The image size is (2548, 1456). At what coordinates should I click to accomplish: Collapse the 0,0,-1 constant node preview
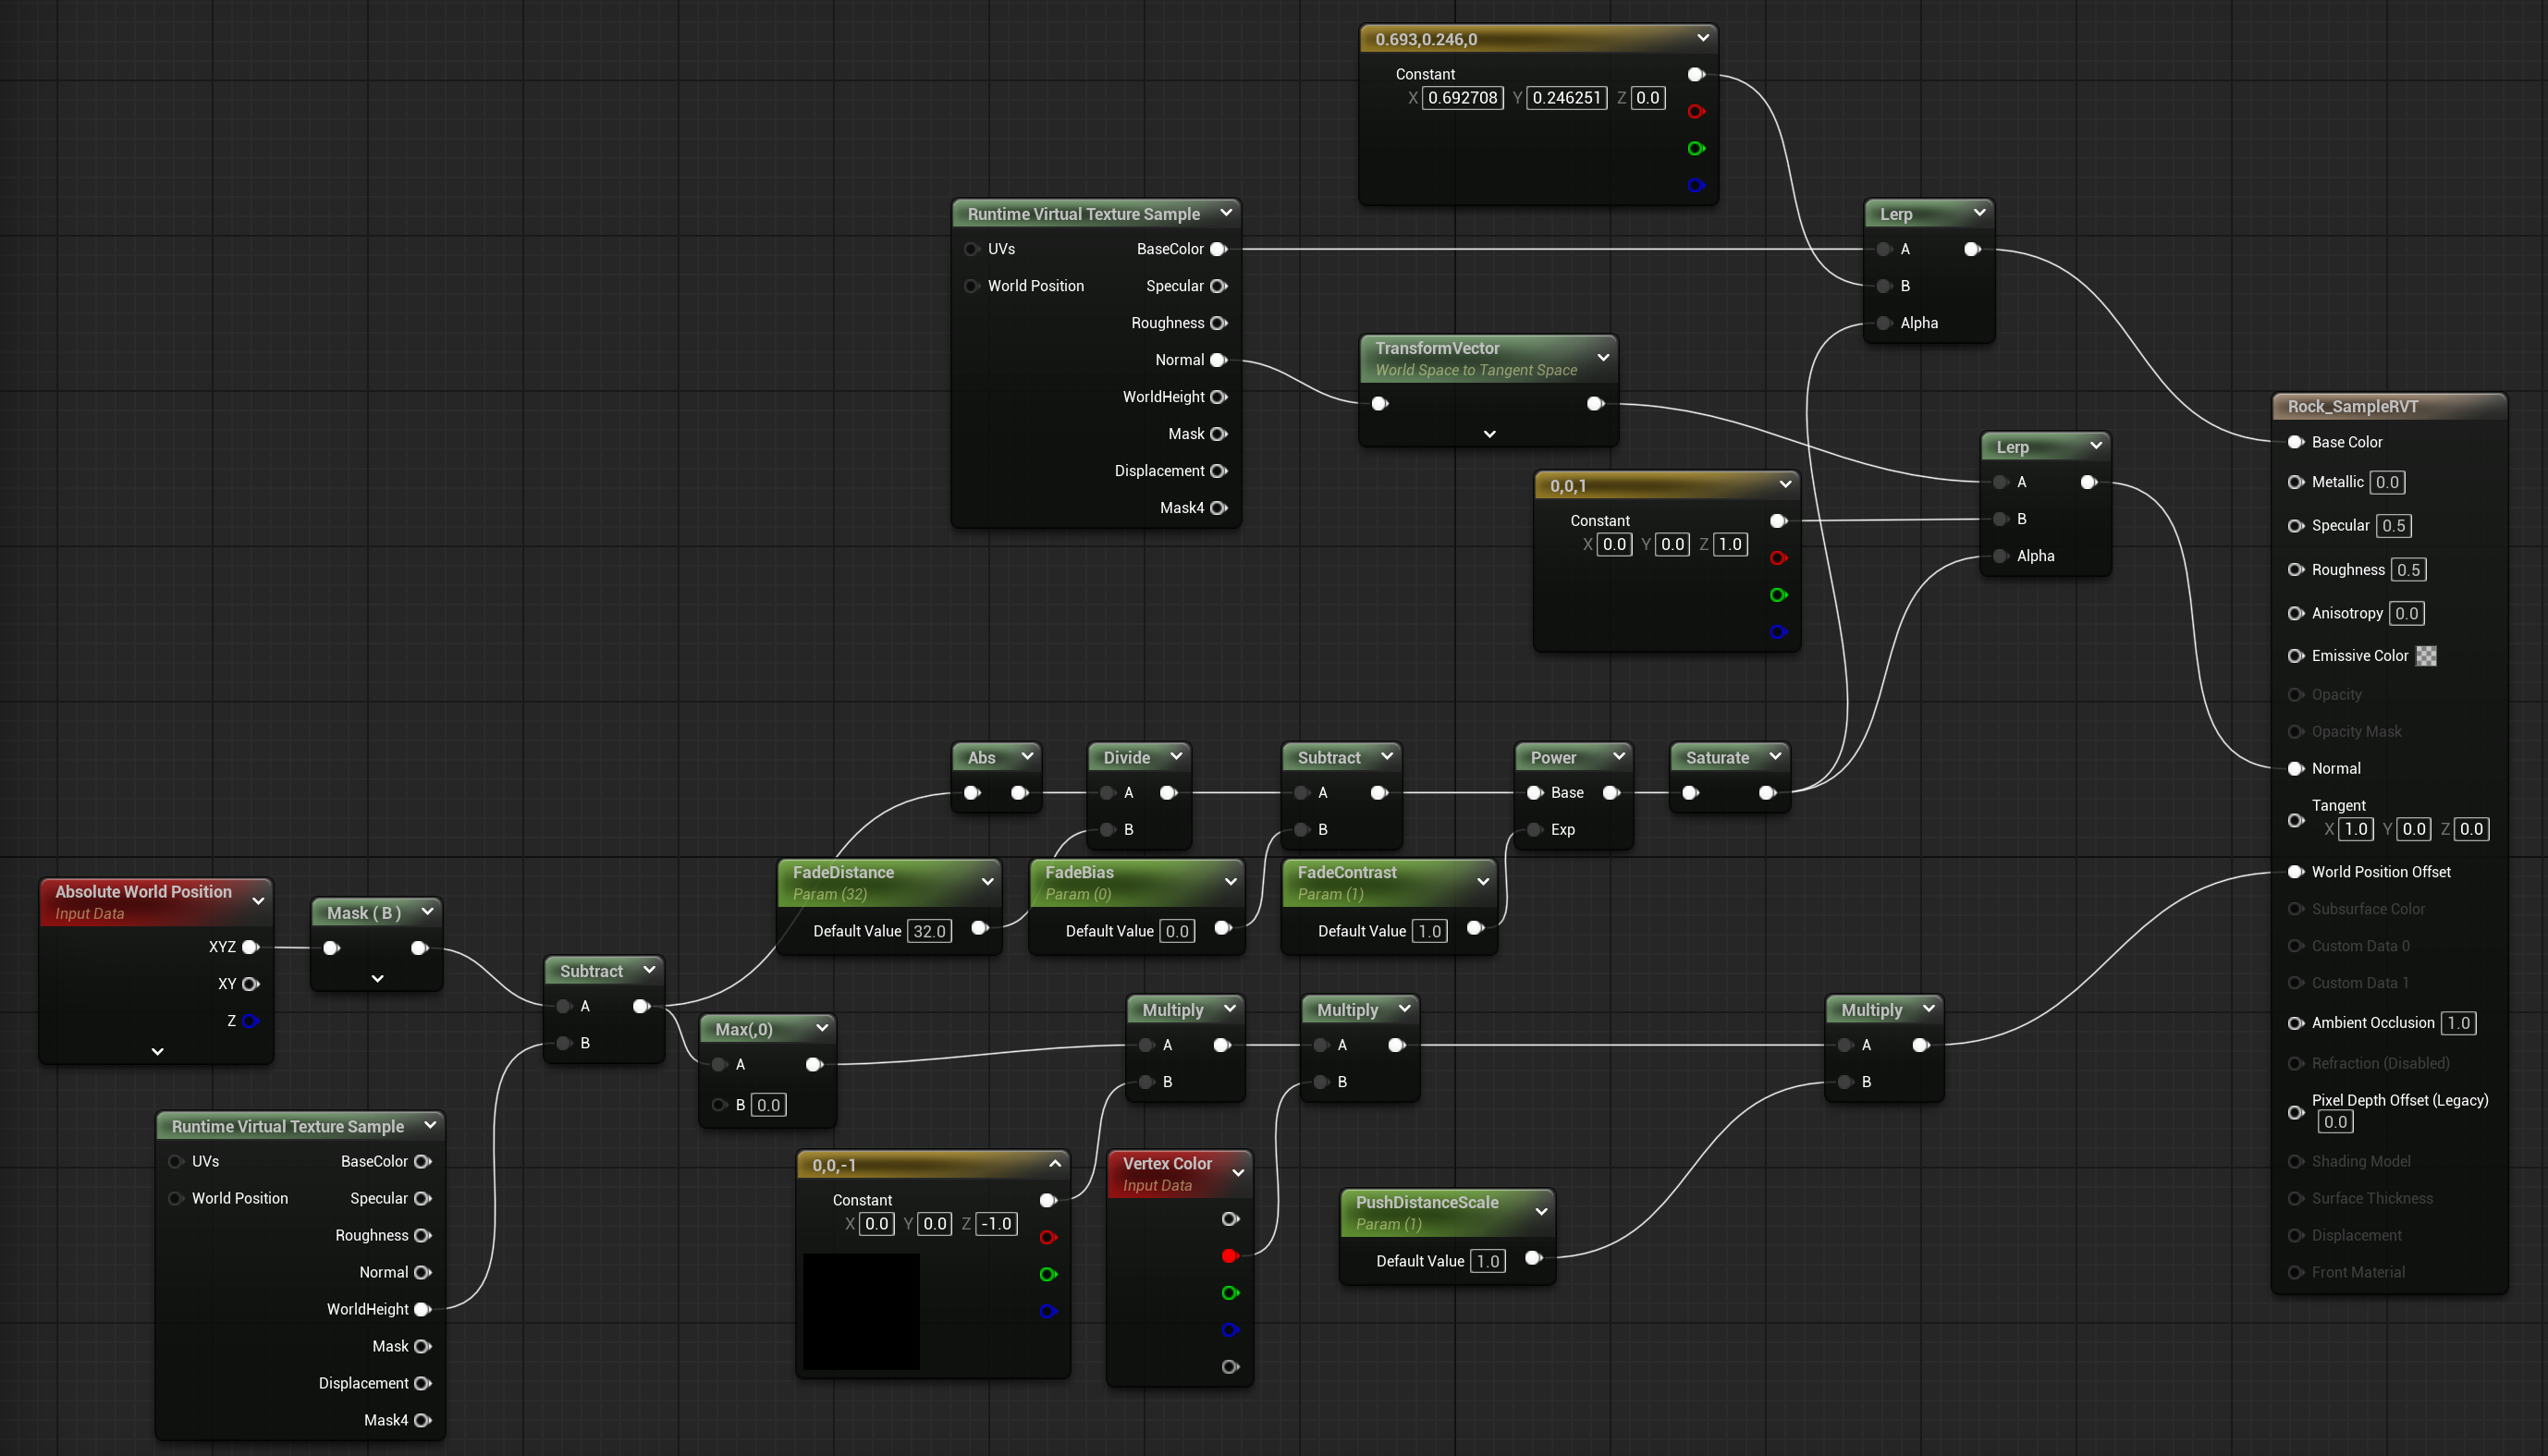1055,1163
